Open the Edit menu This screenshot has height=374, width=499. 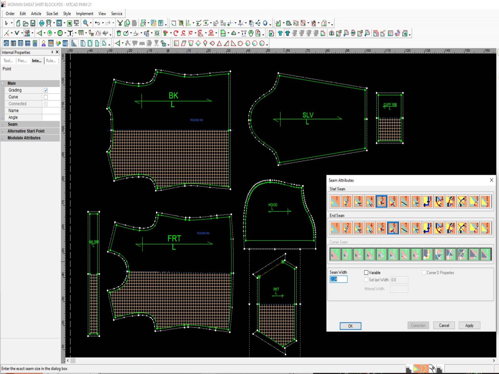pyautogui.click(x=23, y=14)
